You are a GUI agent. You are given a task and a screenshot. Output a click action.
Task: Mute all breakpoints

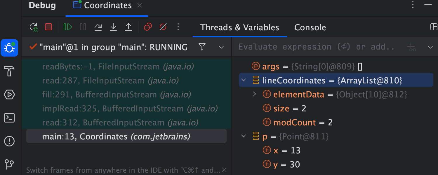pos(163,27)
